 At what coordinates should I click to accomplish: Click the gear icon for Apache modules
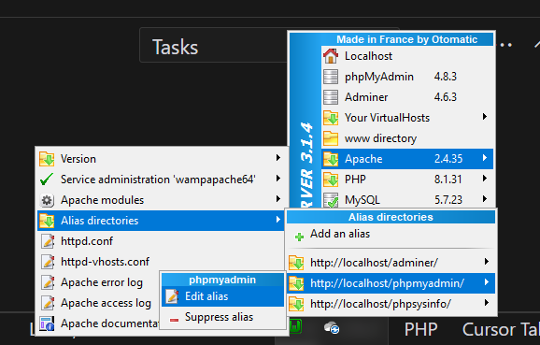point(47,200)
